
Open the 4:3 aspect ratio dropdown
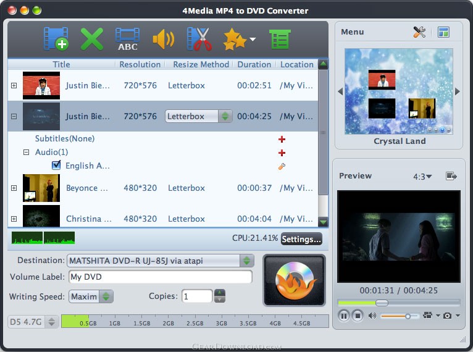pos(422,177)
